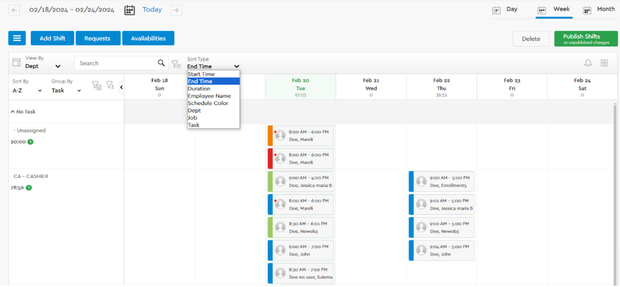Click Publish Shifts green button
Image resolution: width=620 pixels, height=287 pixels.
click(x=586, y=38)
